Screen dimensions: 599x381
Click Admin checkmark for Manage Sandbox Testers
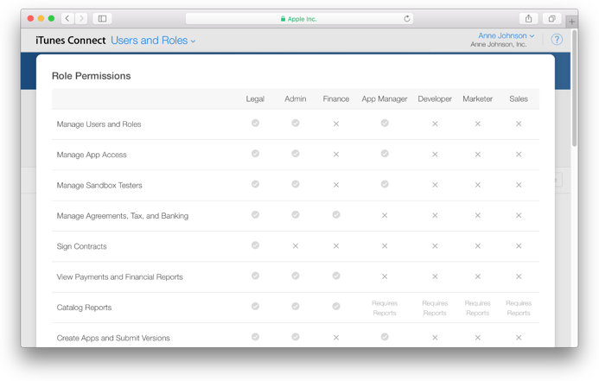[x=296, y=184]
